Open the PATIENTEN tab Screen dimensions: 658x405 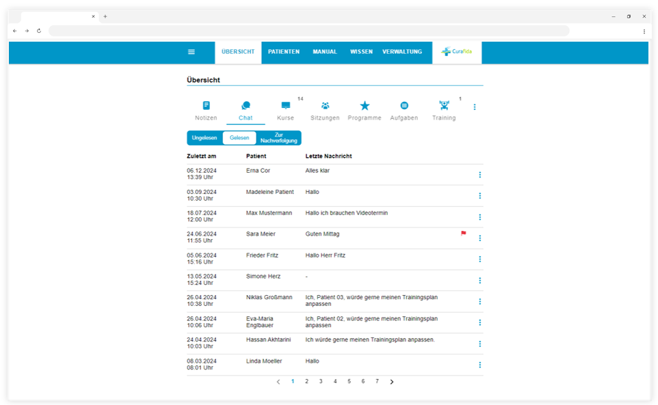point(284,52)
